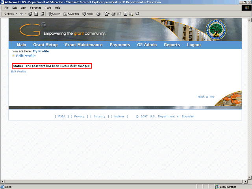Click the Edit Profile link
Screen dimensions: 252x189
click(x=19, y=72)
